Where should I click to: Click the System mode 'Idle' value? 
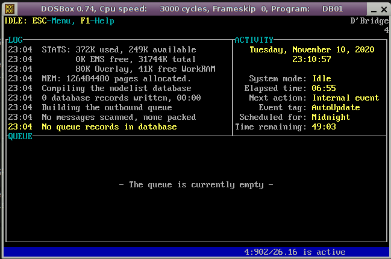click(321, 78)
